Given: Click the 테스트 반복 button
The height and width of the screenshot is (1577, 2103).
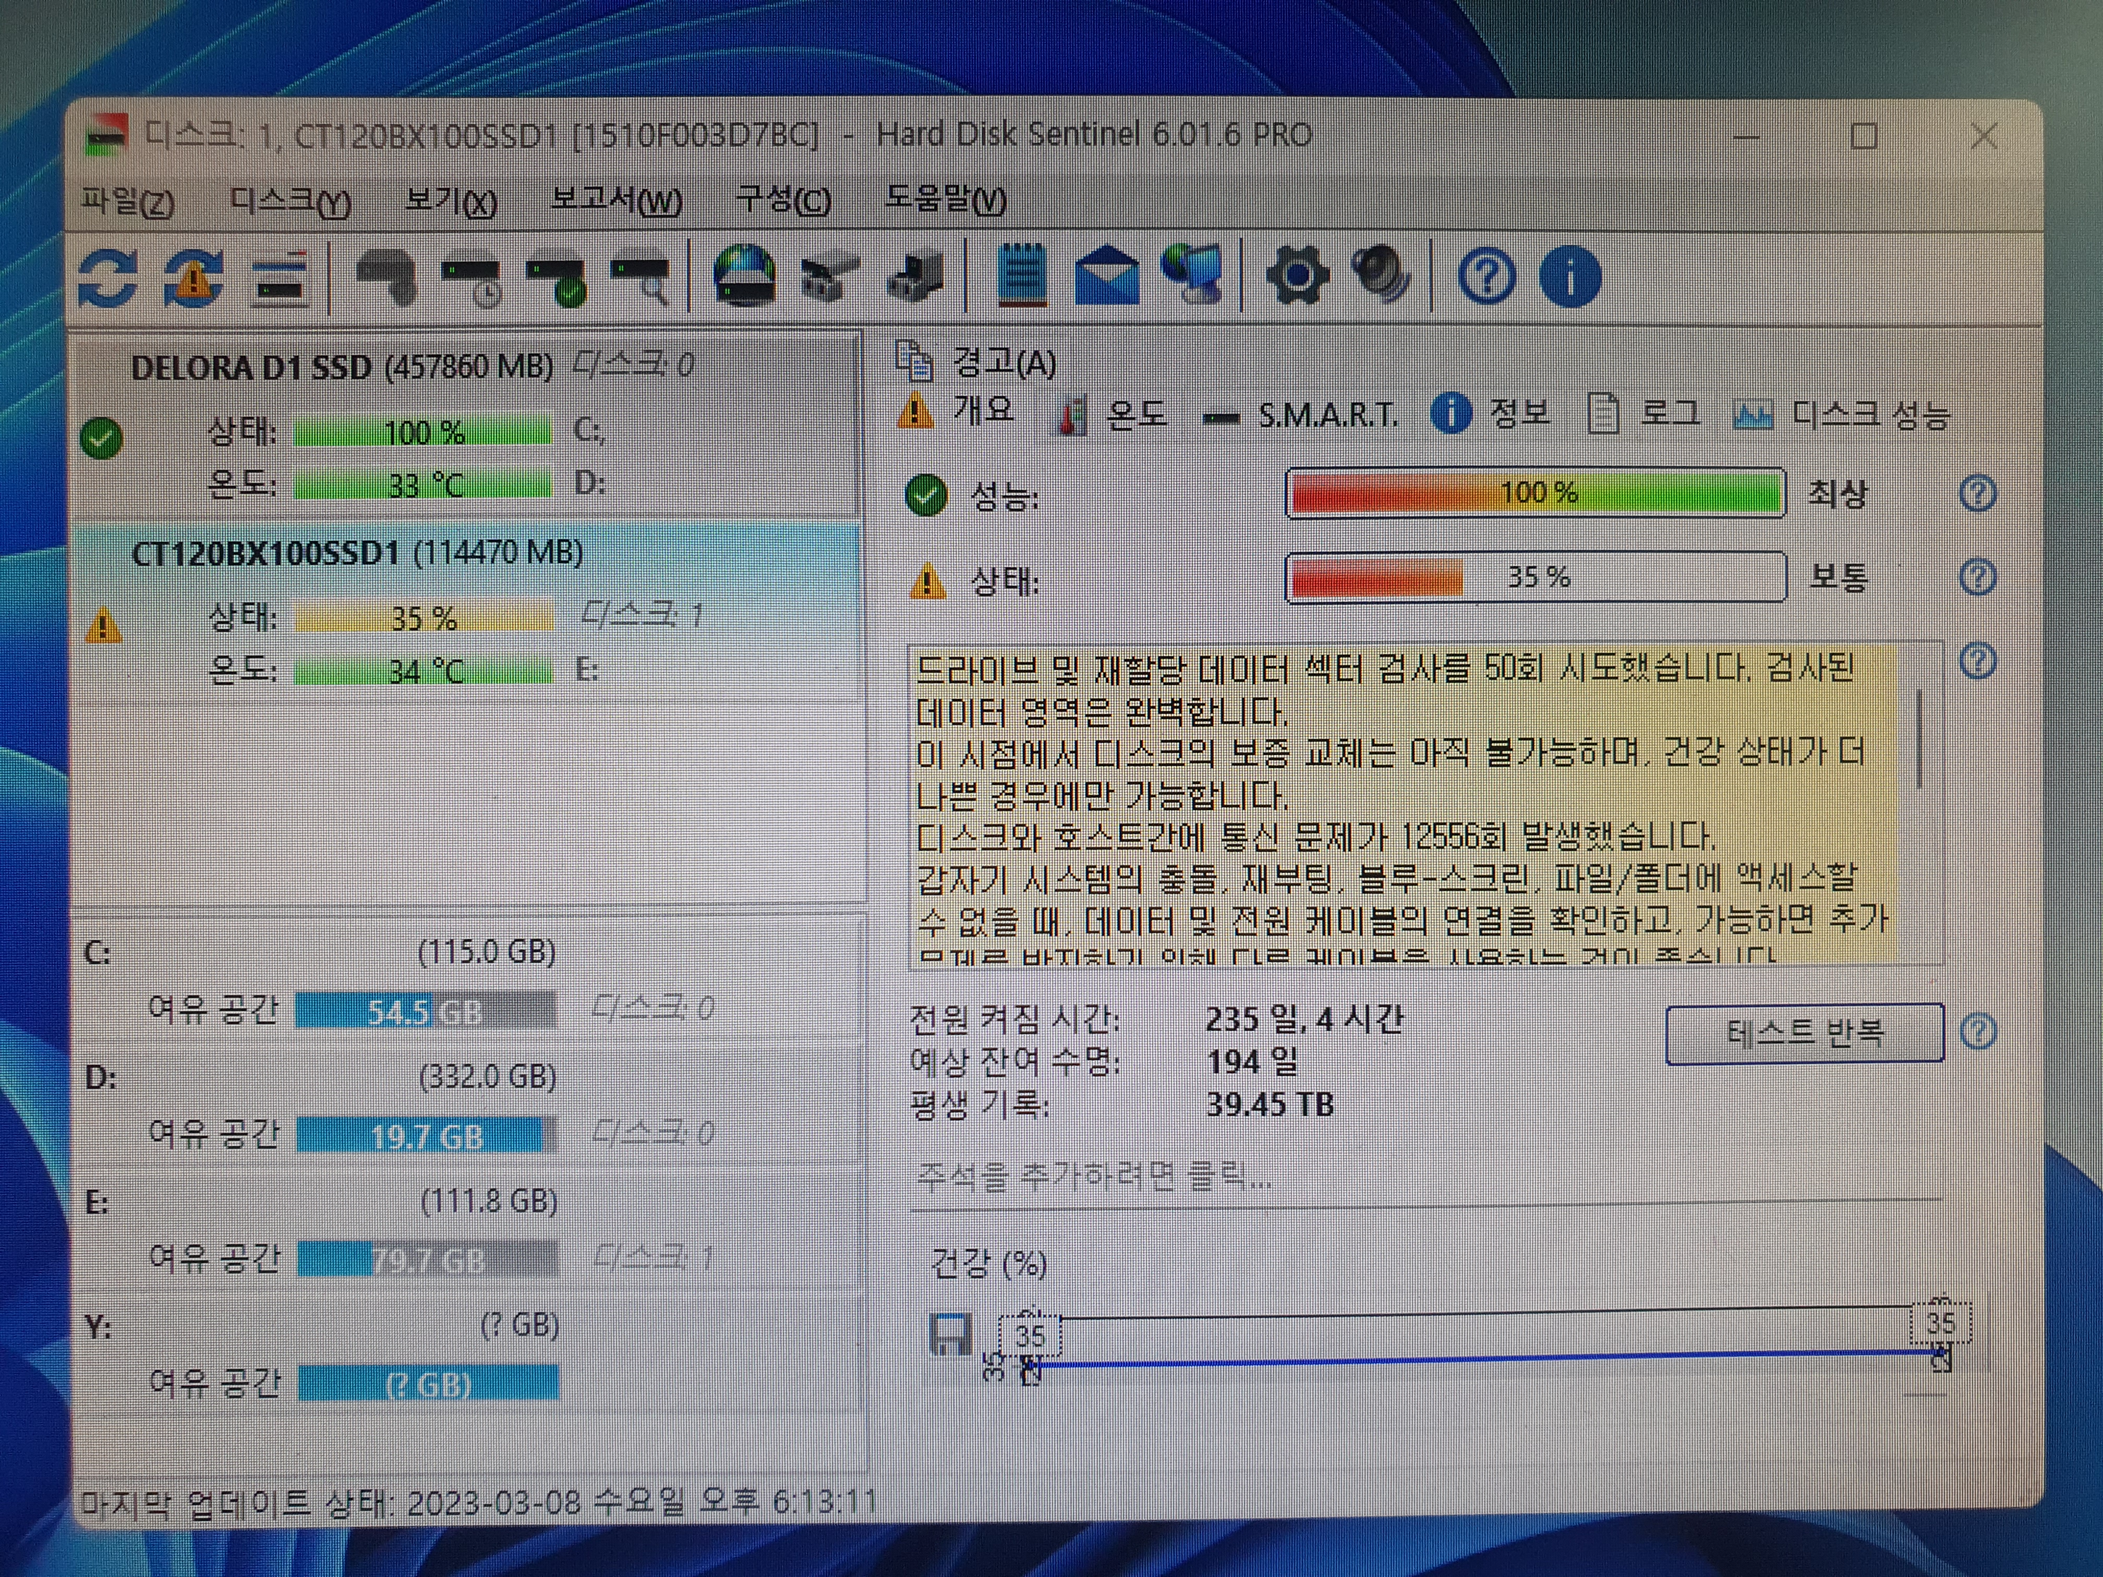Looking at the screenshot, I should (1805, 1033).
